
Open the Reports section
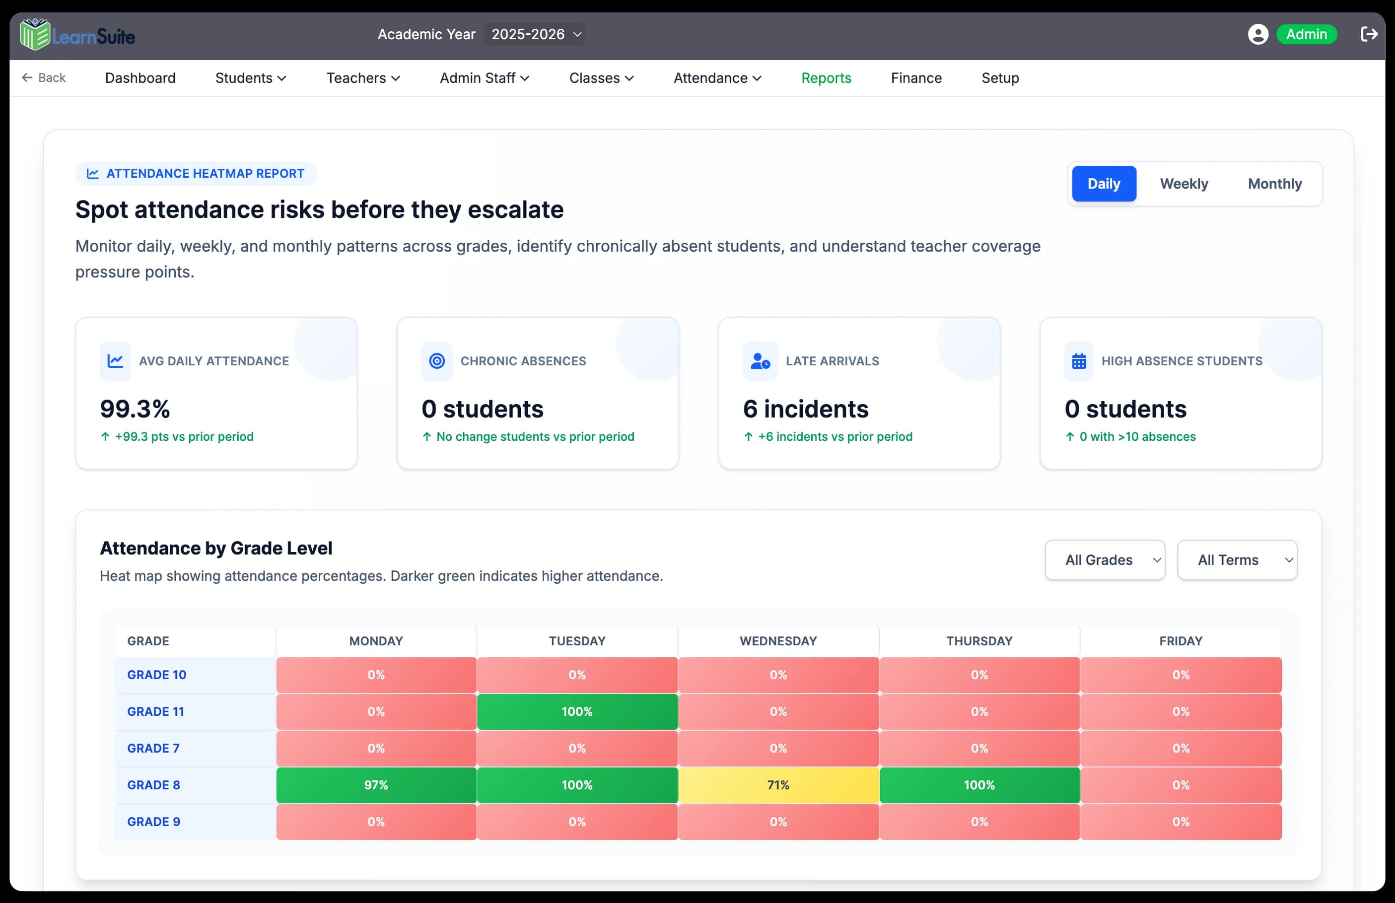826,78
